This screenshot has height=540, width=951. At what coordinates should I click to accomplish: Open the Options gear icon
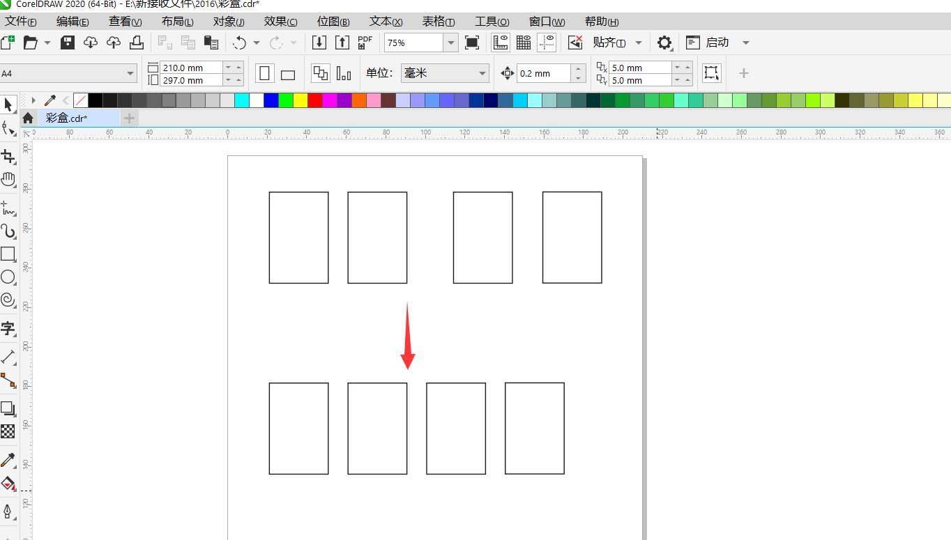[664, 43]
